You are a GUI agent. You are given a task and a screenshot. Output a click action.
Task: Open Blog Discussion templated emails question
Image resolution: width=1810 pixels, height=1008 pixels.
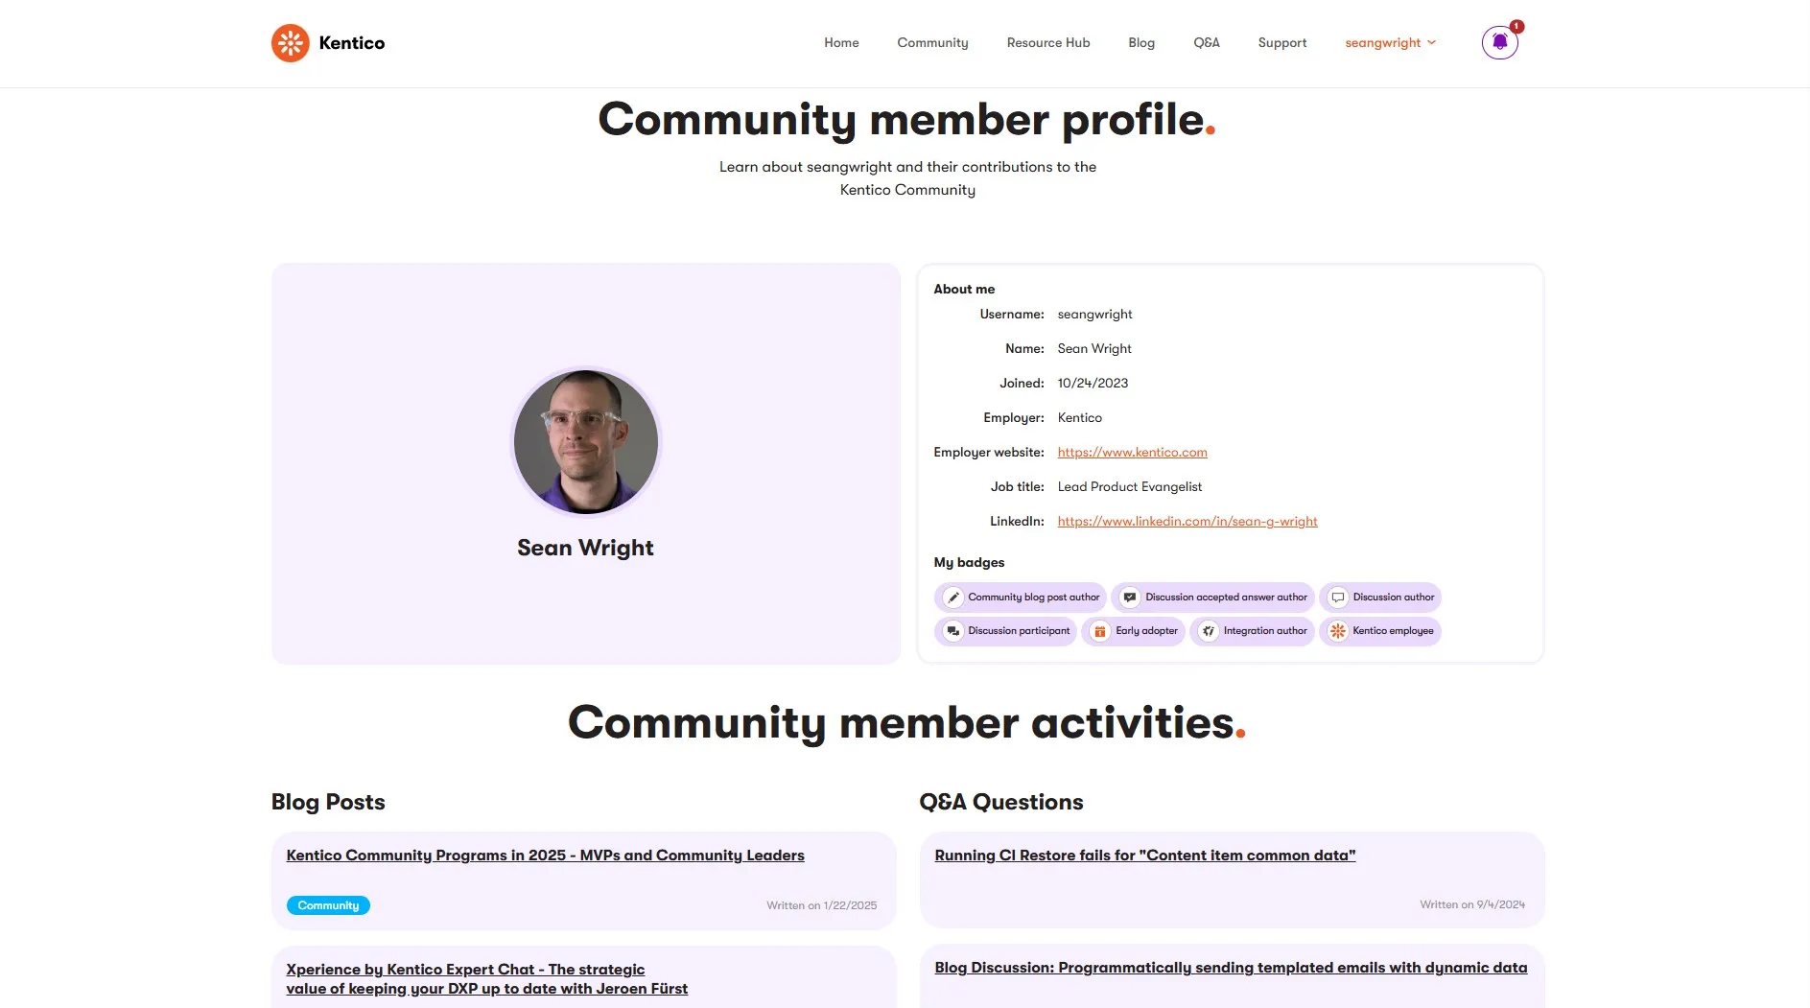tap(1231, 968)
